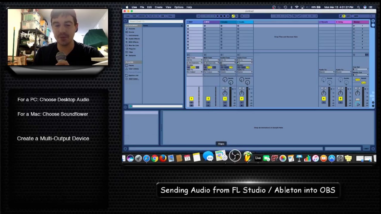
Task: Open track 4 Audio From dropdown
Action: coord(245,60)
